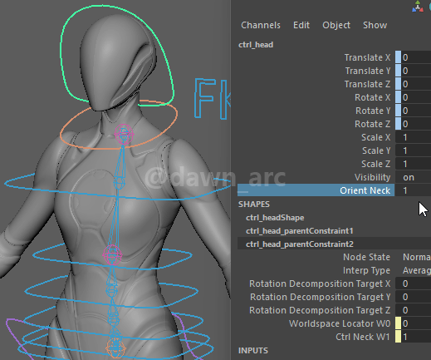Select Rotation Decomposition Target Z label
Viewport: 431px width, 360px height.
tap(320, 310)
